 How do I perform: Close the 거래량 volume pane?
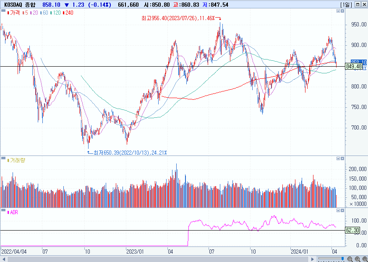click(x=342, y=158)
